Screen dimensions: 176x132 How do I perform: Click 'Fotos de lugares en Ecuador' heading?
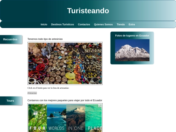(132, 36)
